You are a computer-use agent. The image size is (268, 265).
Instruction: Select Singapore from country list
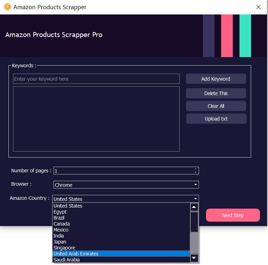[x=121, y=248]
